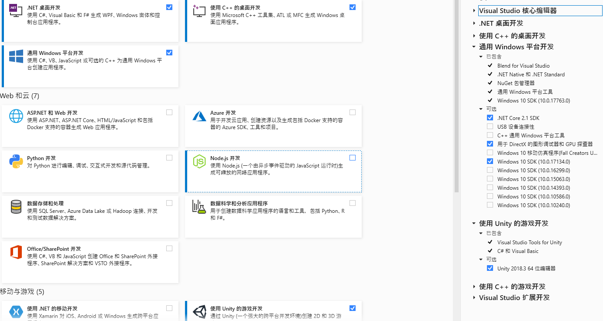Click the 数据科学和分析应用程序 flask icon
This screenshot has width=603, height=321.
pyautogui.click(x=199, y=207)
